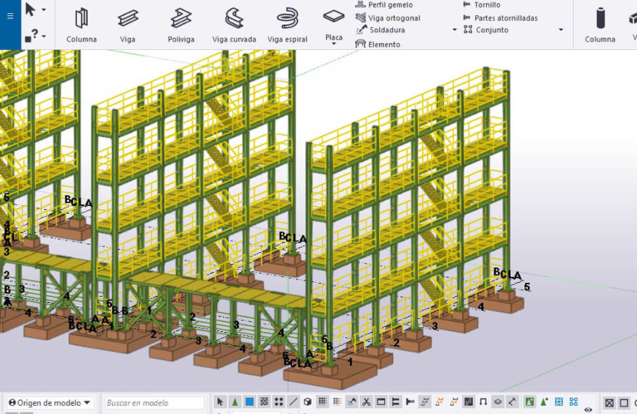Viewport: 637px width, 414px height.
Task: Activate the Viga espiral tool
Action: [x=287, y=25]
